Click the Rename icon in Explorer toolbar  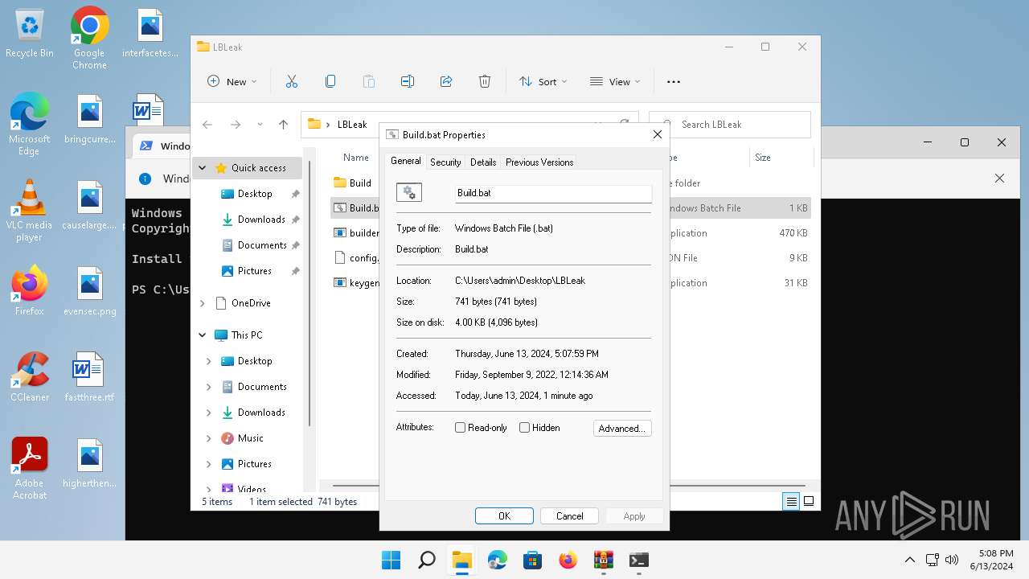[x=408, y=81]
